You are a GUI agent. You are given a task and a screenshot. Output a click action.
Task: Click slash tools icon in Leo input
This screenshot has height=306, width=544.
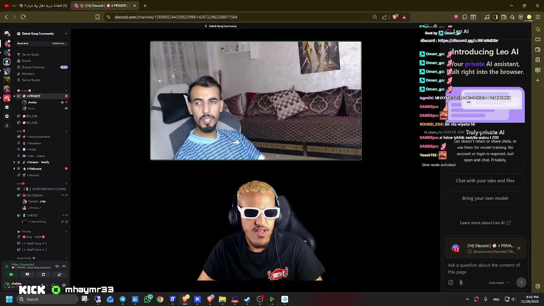click(451, 283)
